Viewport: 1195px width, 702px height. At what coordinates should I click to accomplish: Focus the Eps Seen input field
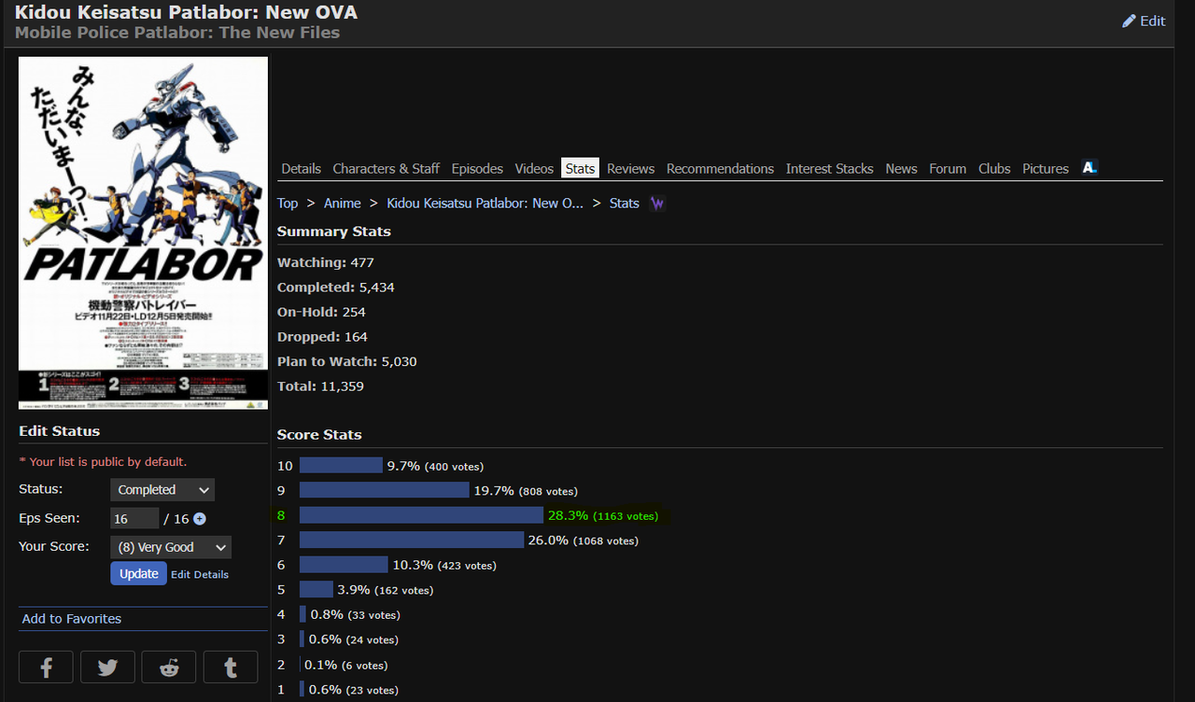tap(134, 519)
